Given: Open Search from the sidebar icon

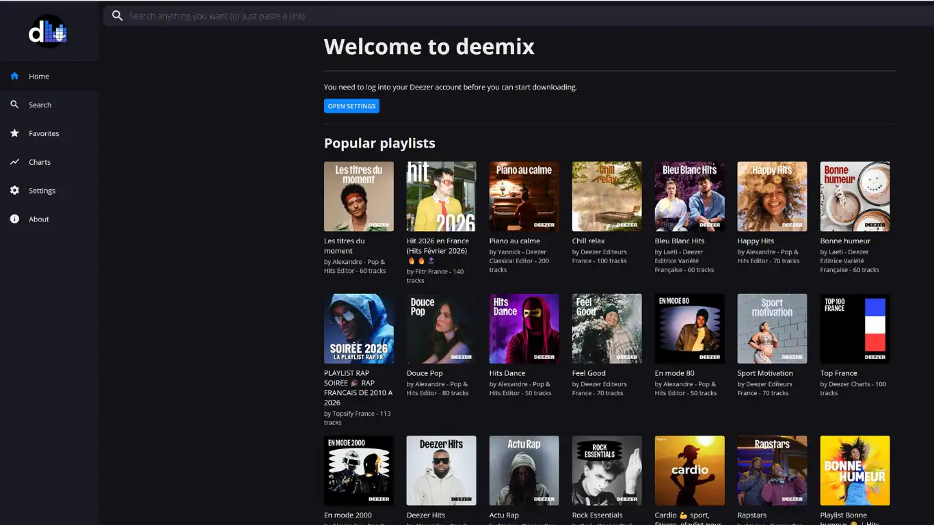Looking at the screenshot, I should [x=14, y=105].
